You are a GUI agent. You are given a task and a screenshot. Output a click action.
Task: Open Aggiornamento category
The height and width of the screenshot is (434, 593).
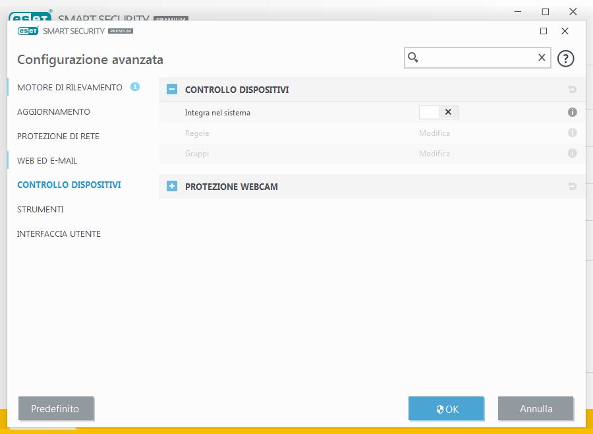53,111
